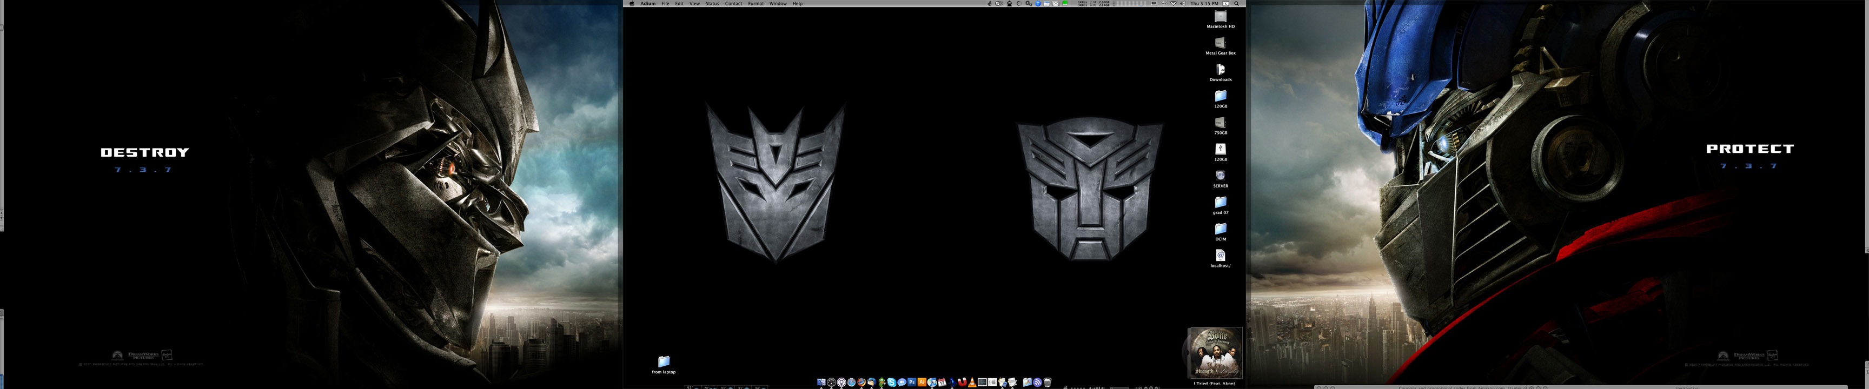Open the Apple menu
This screenshot has height=389, width=1869.
coord(631,4)
